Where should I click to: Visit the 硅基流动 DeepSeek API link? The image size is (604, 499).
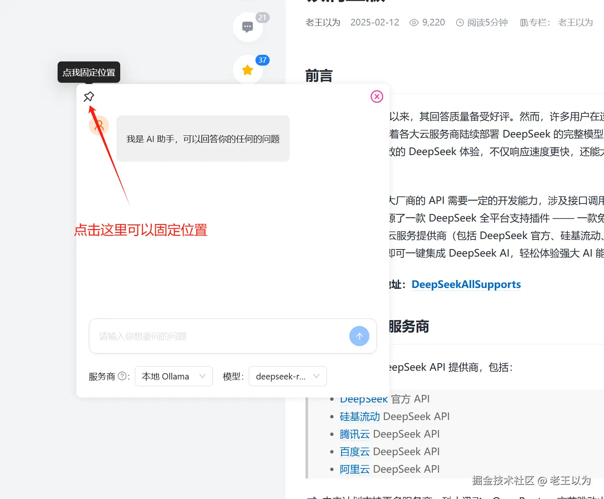click(x=359, y=416)
